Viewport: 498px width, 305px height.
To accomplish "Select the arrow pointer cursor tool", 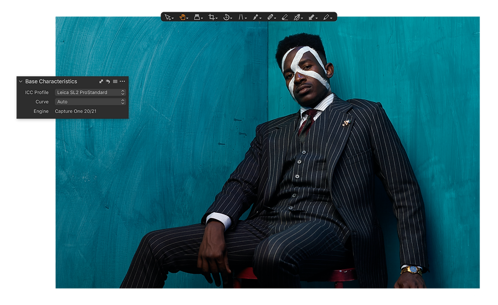I will [167, 17].
